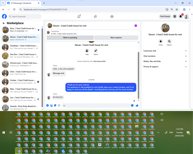Screen dimensions: 193x154
Task: Open Ellen's conversation
Action: click(21, 90)
